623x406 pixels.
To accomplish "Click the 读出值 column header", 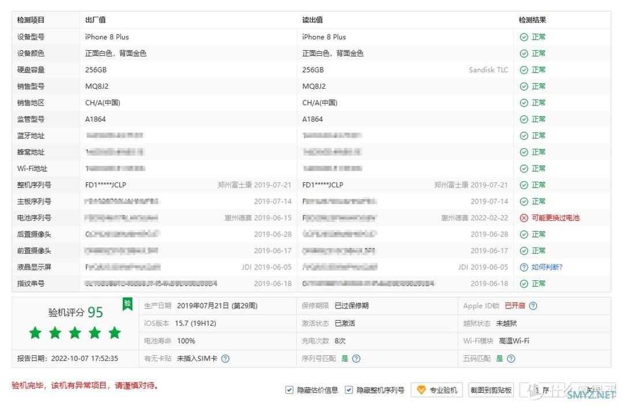I will [x=312, y=20].
